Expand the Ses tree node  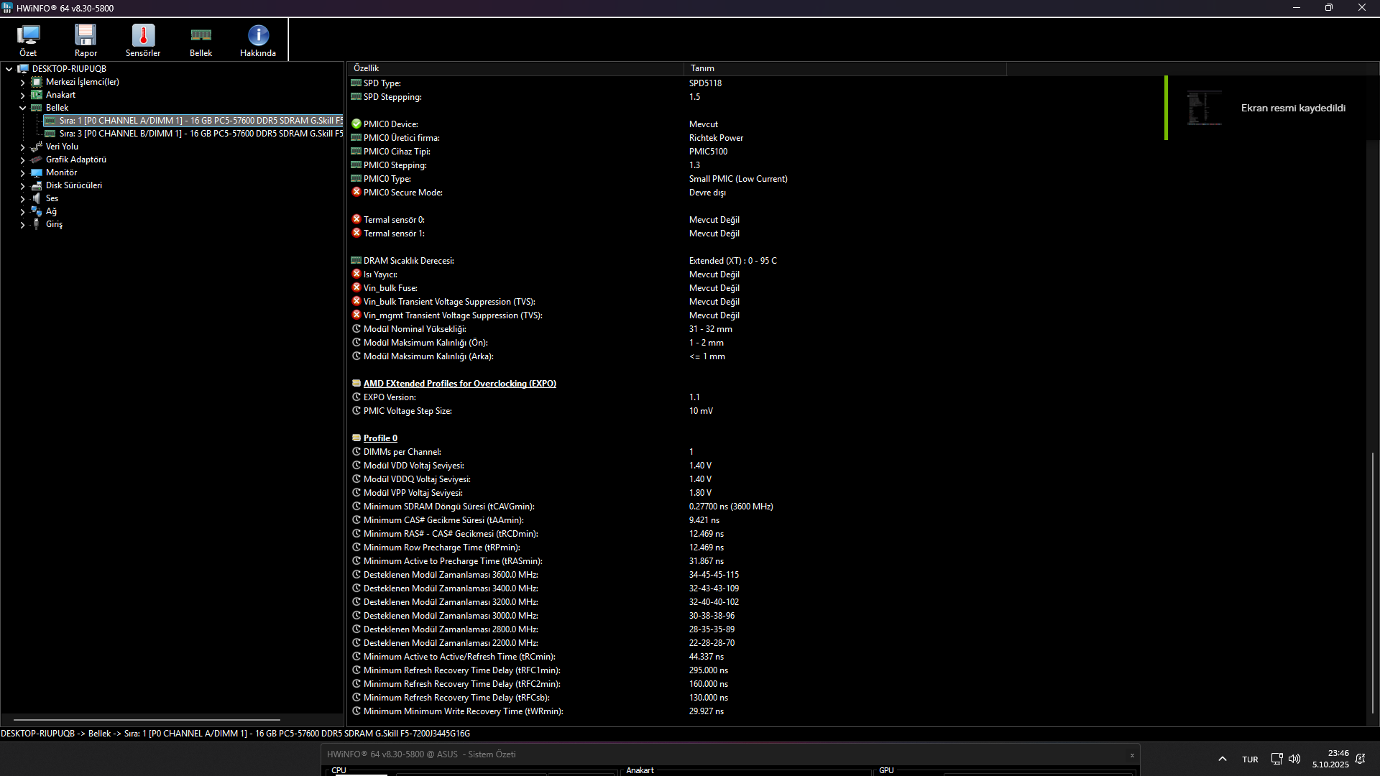pyautogui.click(x=23, y=199)
